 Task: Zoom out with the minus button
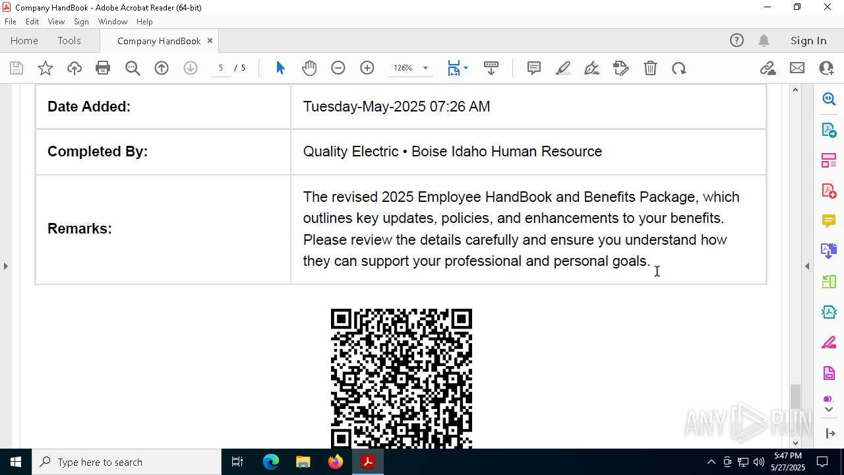338,68
